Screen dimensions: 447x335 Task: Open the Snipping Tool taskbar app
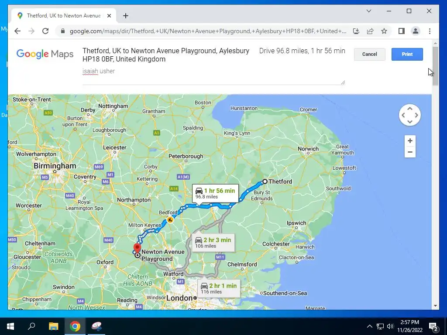pos(96,326)
